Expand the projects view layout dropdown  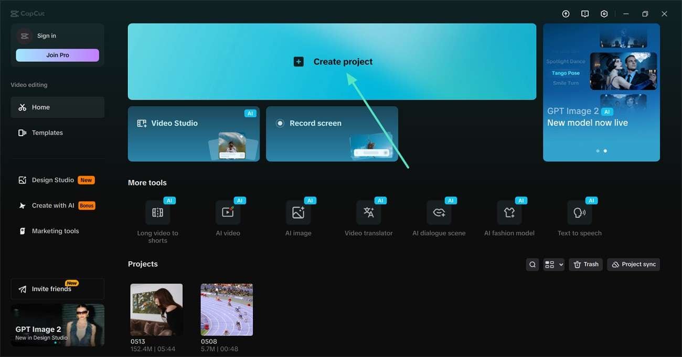[553, 265]
